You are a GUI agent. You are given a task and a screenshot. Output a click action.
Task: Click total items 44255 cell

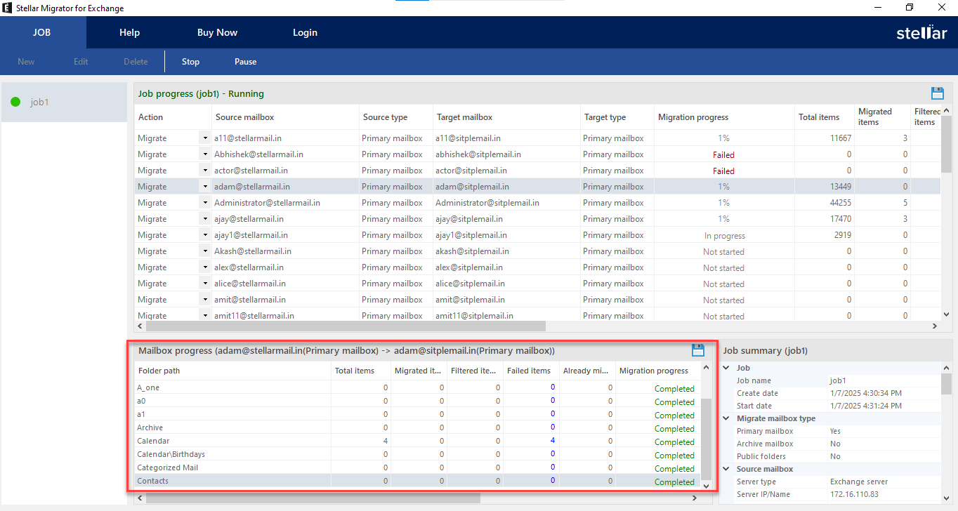[x=825, y=203]
